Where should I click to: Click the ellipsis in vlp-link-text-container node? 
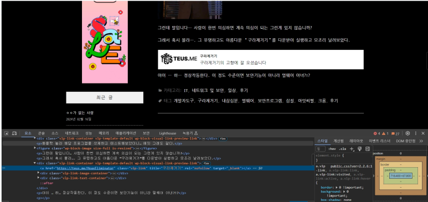[112, 178]
